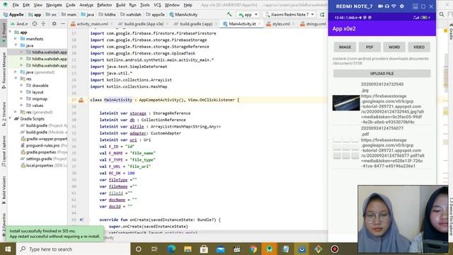Screen dimensions: 453x255
Task: Click the MainActivity breadcrumb item
Action: point(183,14)
